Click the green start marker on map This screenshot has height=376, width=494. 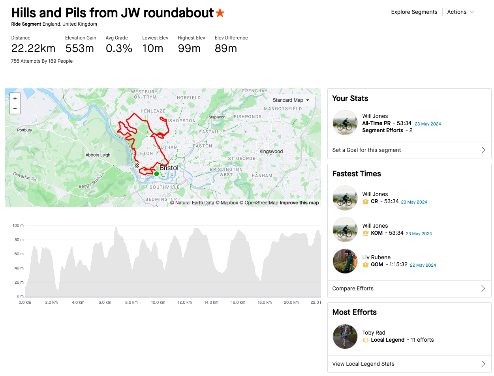(156, 174)
